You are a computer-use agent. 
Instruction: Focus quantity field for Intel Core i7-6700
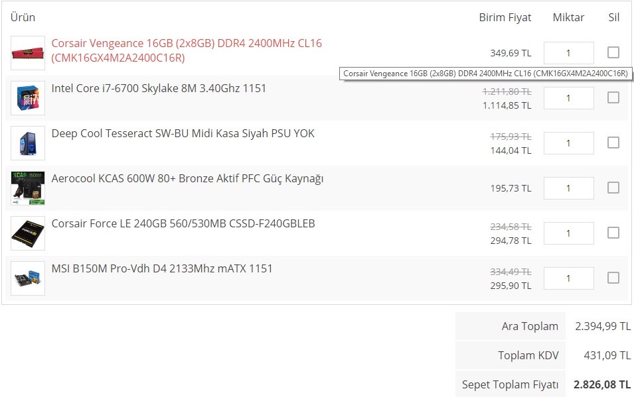(568, 98)
